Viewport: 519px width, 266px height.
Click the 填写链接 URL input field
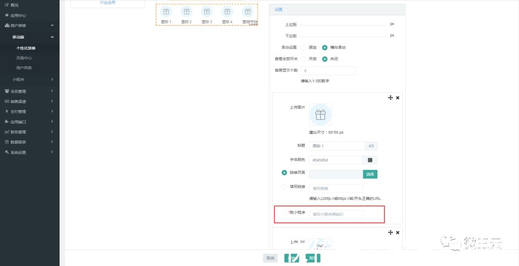click(x=336, y=188)
